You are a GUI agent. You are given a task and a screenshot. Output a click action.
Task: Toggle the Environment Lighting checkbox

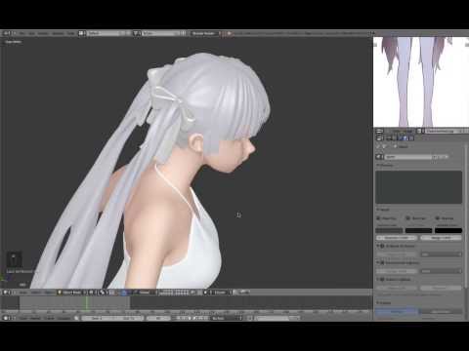(x=383, y=262)
